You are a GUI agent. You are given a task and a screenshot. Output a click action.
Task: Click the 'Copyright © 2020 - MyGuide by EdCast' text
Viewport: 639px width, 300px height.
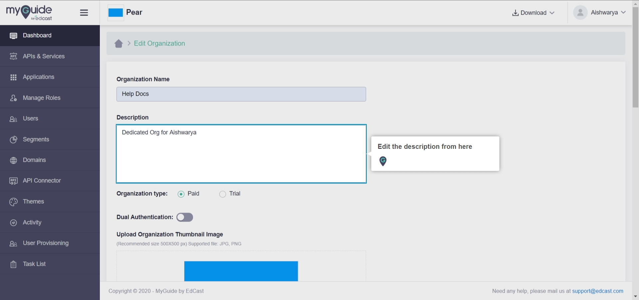[156, 291]
